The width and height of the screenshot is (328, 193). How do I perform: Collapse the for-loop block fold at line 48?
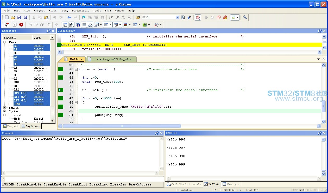(x=76, y=103)
